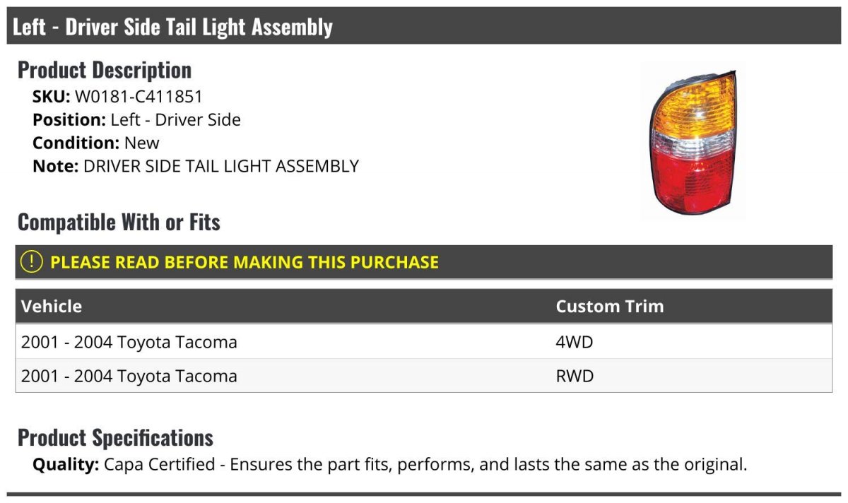Expand the PLEASE READ BEFORE MAKING THIS PURCHASE banner

424,262
